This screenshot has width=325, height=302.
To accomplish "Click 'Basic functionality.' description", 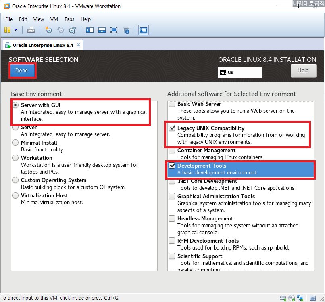I will (x=42, y=150).
